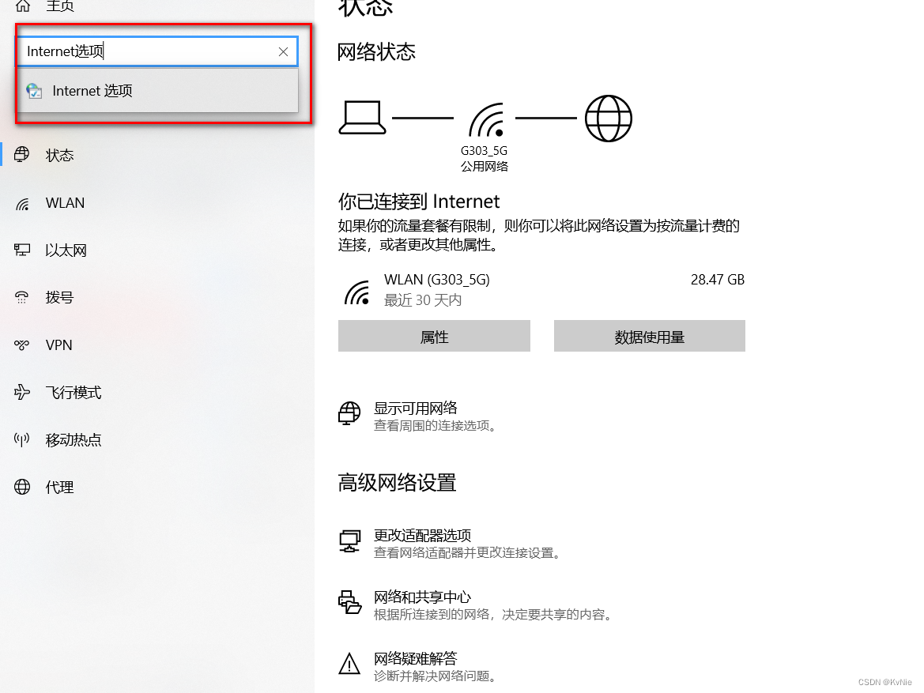Click the 属性 properties button
The image size is (924, 693).
tap(434, 336)
